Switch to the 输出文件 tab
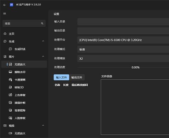 pos(77,77)
